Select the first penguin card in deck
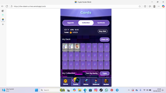This screenshot has width=166, height=93. pyautogui.click(x=65, y=47)
